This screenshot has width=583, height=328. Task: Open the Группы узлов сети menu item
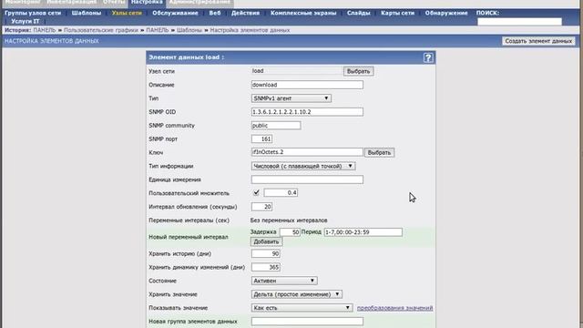(33, 13)
